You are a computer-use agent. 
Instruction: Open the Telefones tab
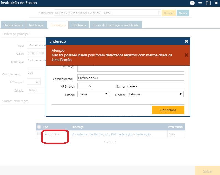click(x=79, y=25)
